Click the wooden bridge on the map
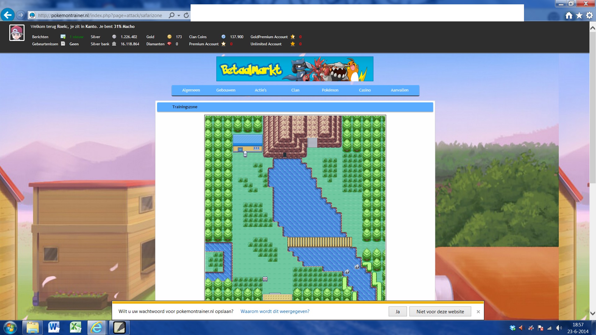This screenshot has height=335, width=596. [x=320, y=242]
